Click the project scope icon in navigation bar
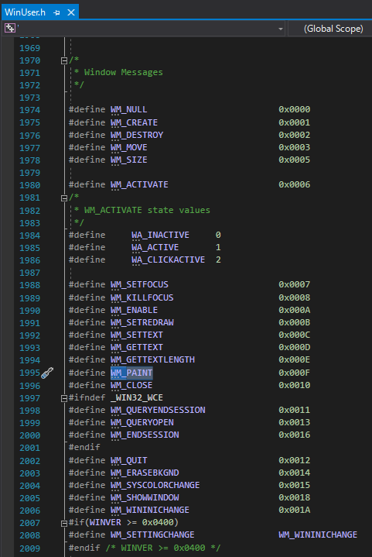The height and width of the screenshot is (557, 372). click(x=10, y=28)
